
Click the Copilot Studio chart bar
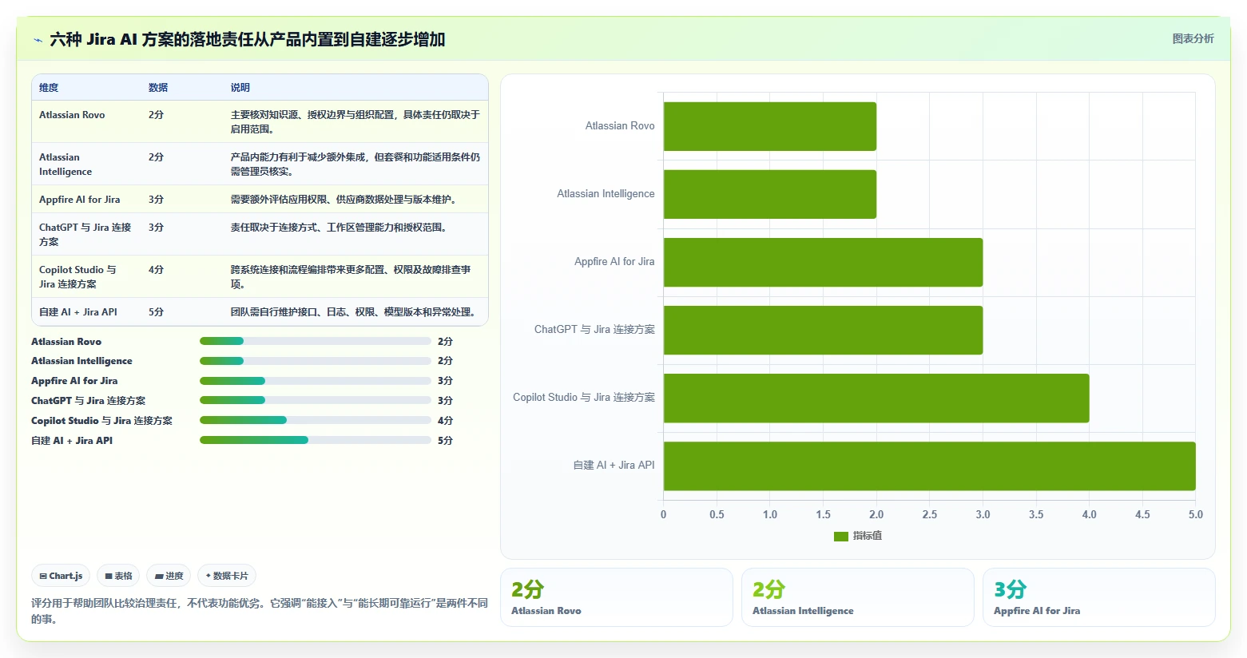876,398
